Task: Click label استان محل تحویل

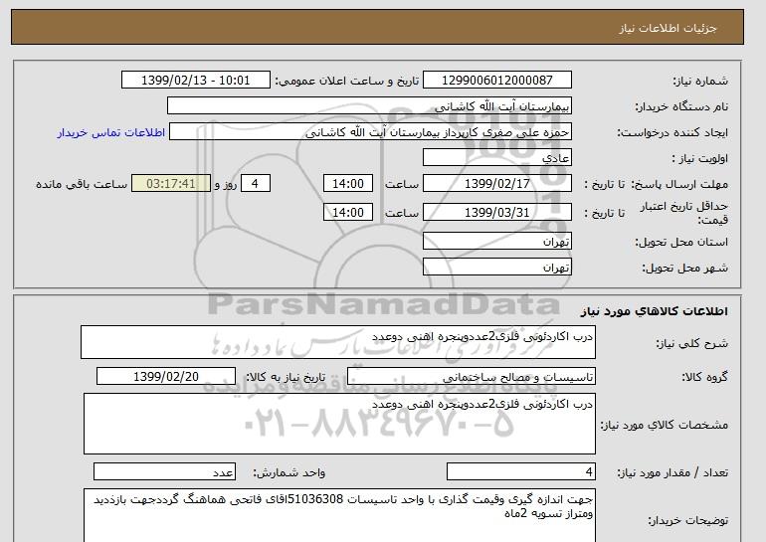Action: (x=681, y=243)
